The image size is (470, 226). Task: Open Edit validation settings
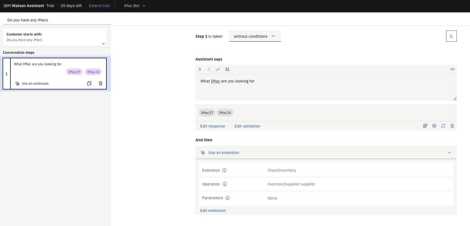pos(247,126)
